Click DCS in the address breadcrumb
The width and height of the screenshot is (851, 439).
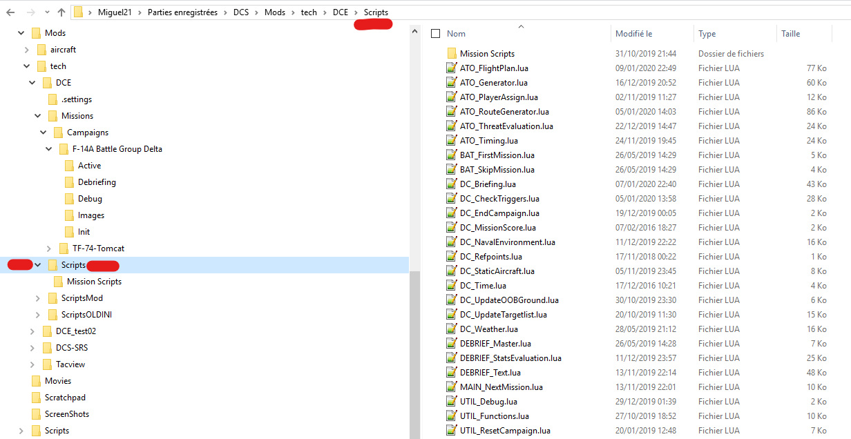pos(241,12)
